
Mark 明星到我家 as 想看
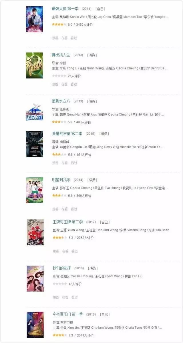click(55, 209)
